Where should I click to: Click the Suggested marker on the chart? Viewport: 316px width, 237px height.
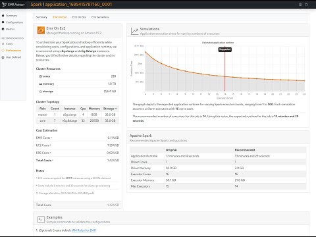(225, 49)
